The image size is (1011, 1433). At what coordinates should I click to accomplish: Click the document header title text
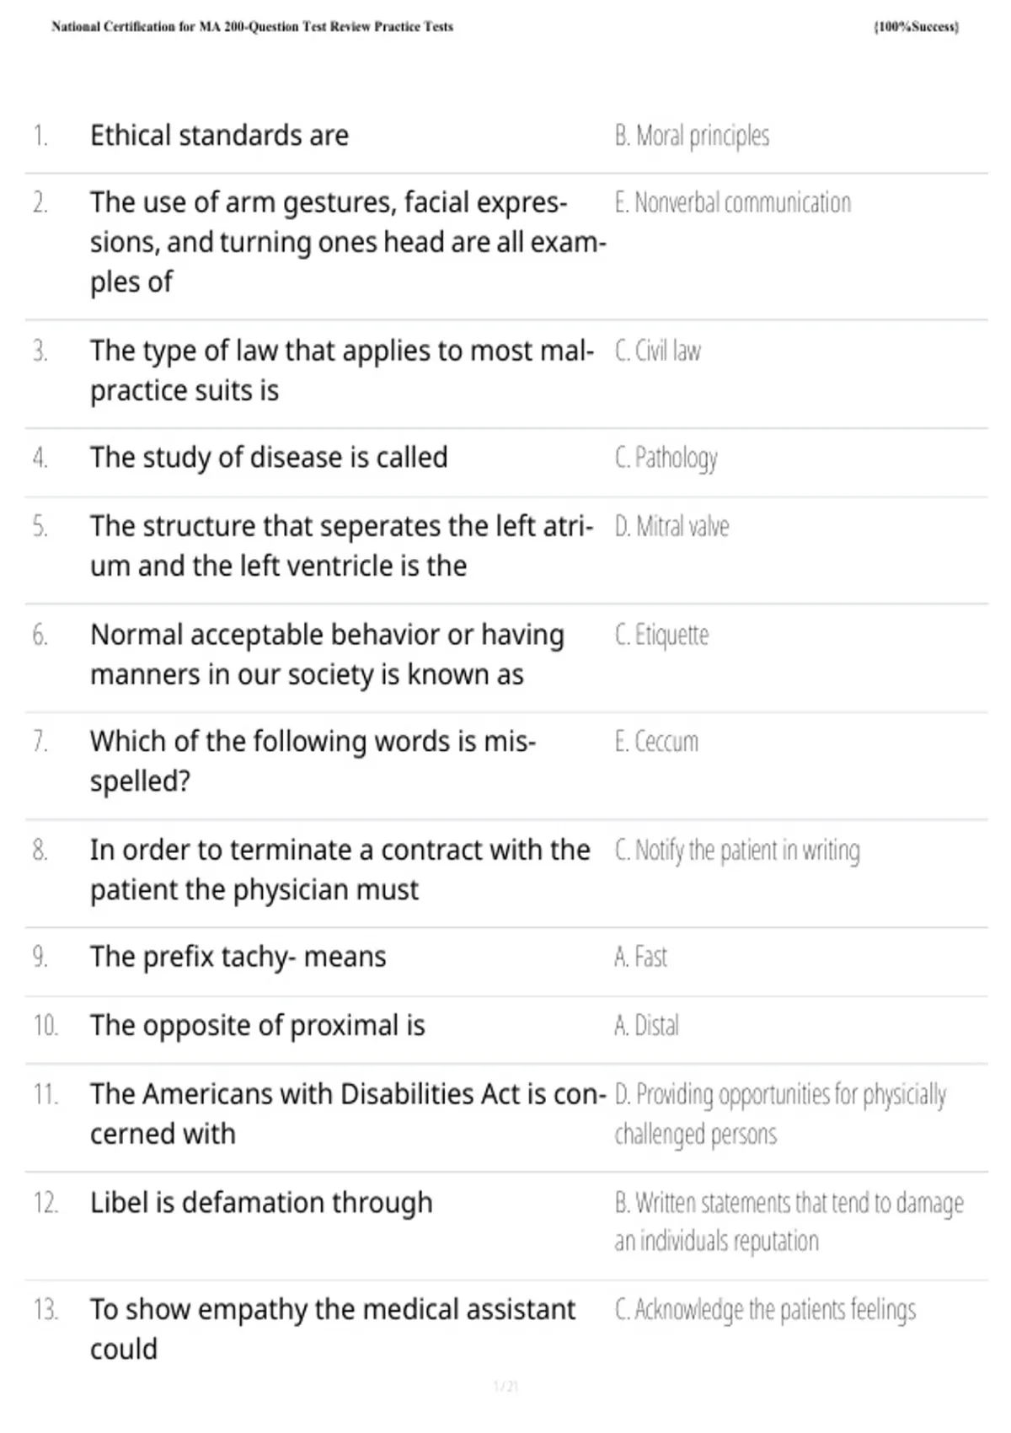click(x=252, y=27)
